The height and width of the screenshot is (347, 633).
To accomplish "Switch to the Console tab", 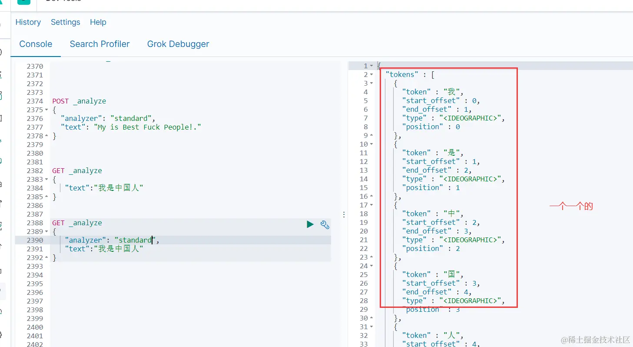I will click(x=36, y=44).
